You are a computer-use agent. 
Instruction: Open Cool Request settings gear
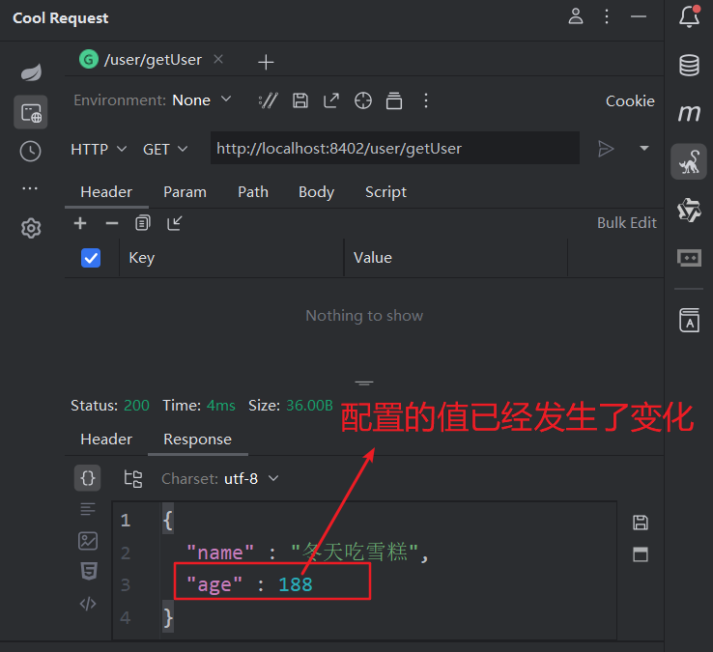[x=31, y=228]
